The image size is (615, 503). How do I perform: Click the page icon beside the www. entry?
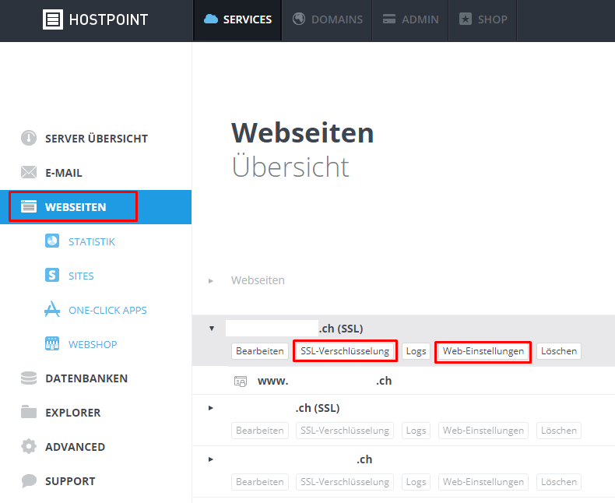tap(241, 381)
